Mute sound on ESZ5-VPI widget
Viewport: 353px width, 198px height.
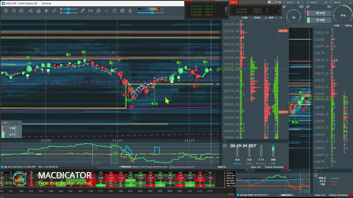point(298,2)
